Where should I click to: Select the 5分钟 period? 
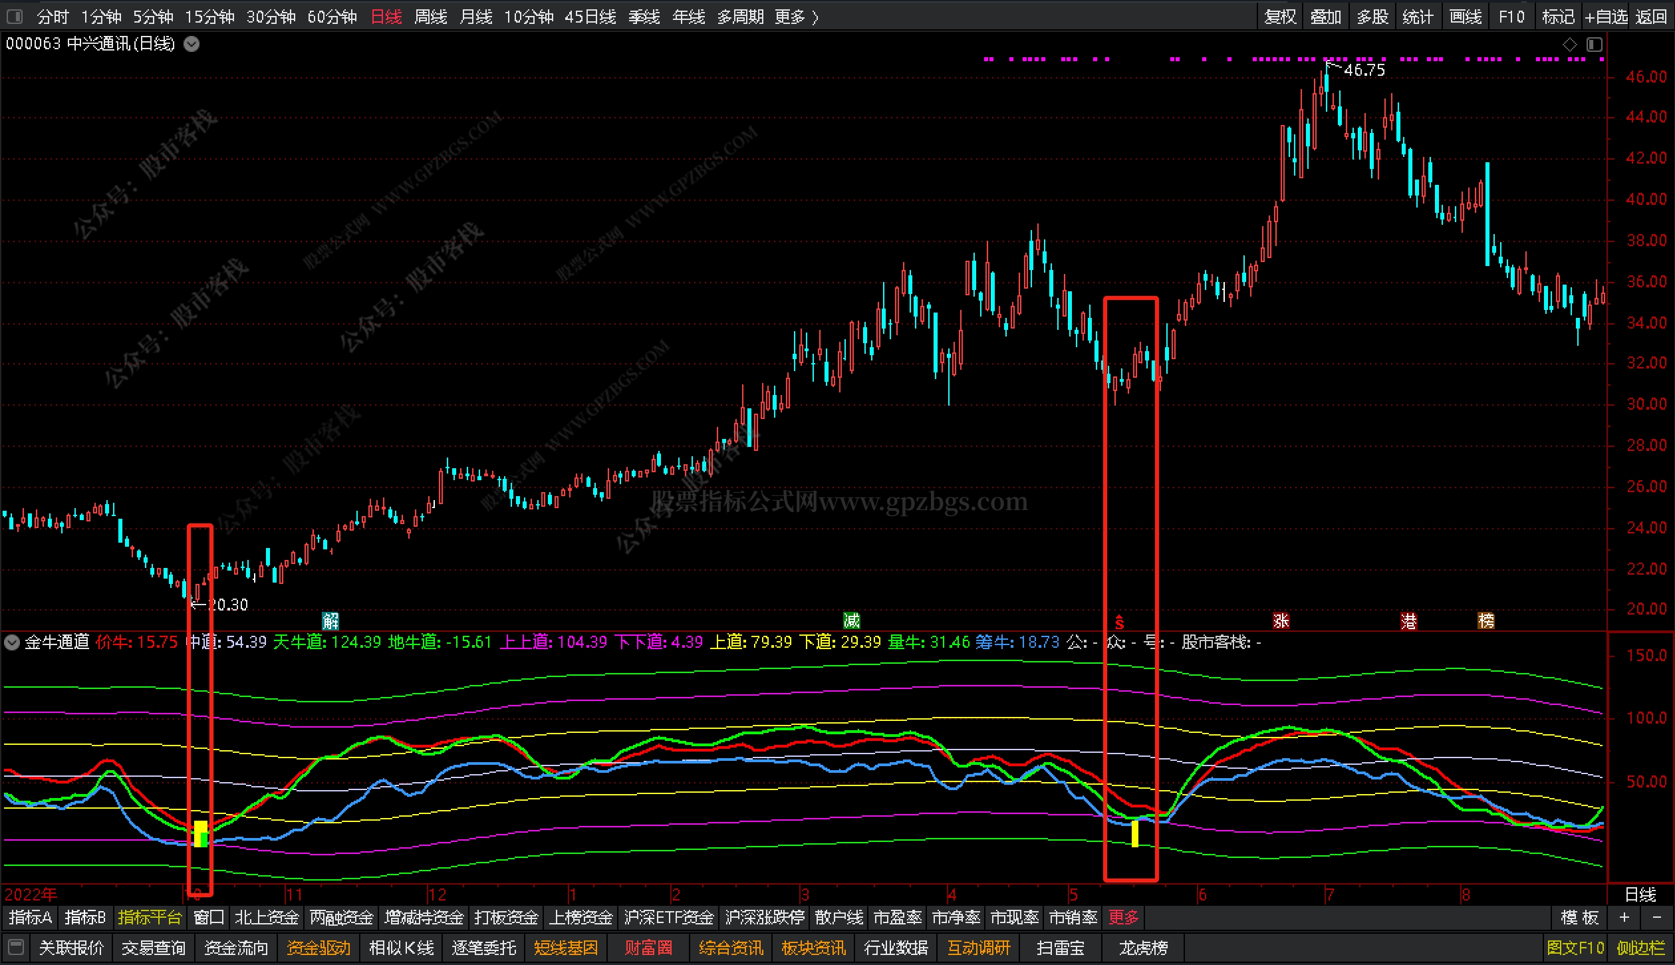coord(153,17)
